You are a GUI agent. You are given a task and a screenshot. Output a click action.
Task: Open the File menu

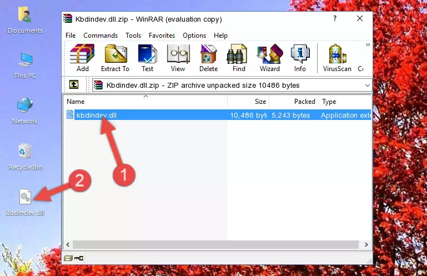coord(71,36)
